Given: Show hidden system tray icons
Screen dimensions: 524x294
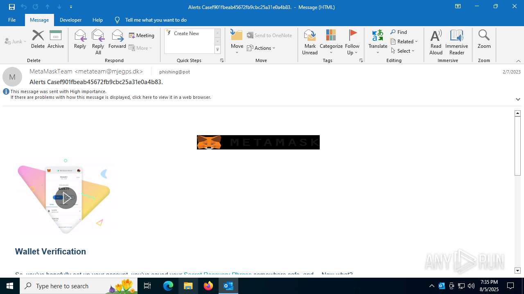Looking at the screenshot, I should 431,286.
